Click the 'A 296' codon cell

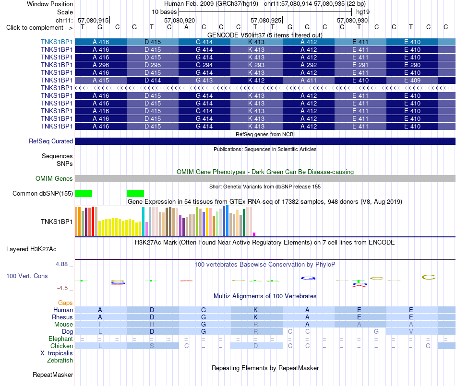point(101,65)
